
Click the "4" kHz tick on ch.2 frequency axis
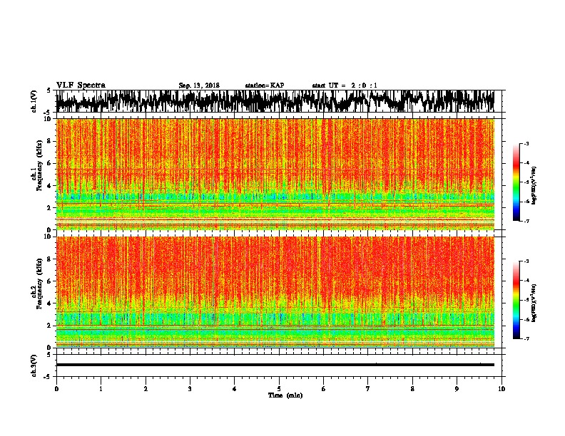(x=49, y=303)
